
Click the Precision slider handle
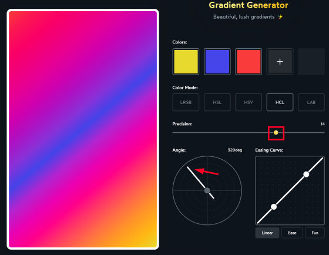[x=276, y=132]
